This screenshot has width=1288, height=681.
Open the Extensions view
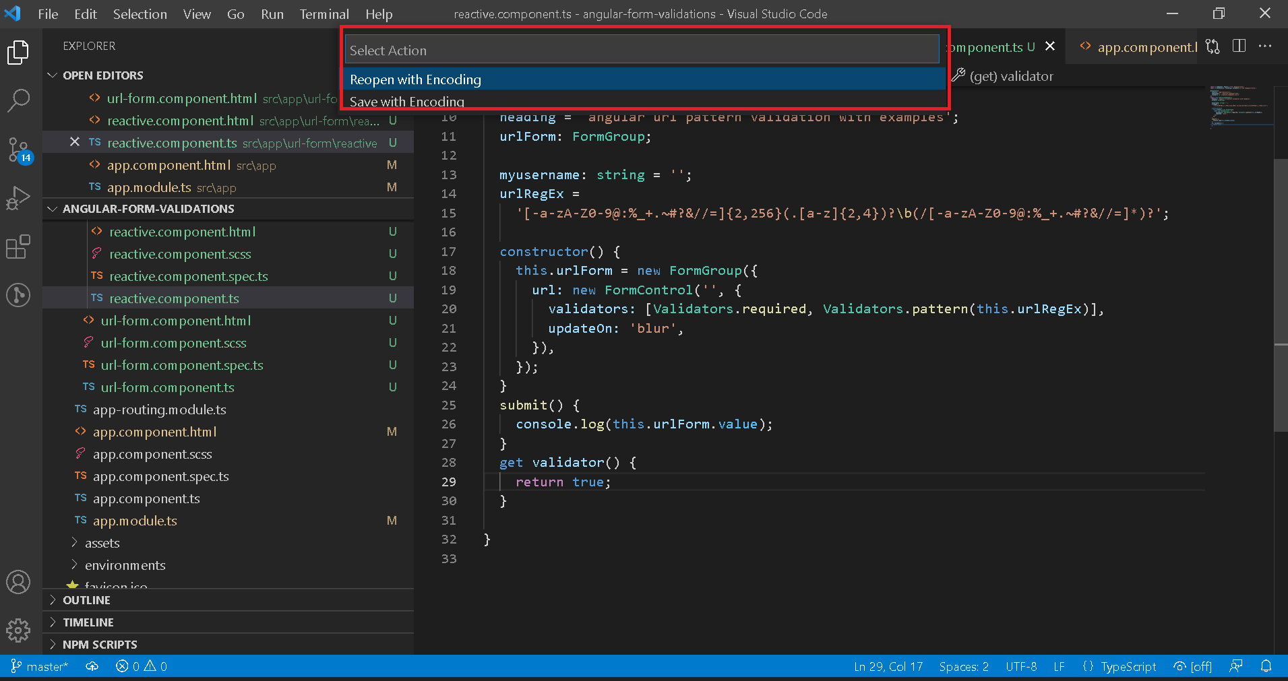(18, 247)
